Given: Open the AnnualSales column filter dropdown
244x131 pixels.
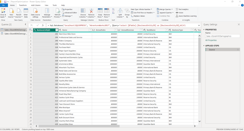Looking at the screenshot, I should coord(116,30).
